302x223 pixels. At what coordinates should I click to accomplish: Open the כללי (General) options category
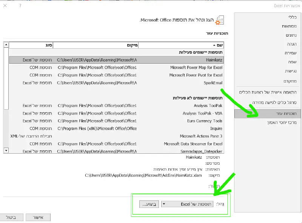point(292,17)
